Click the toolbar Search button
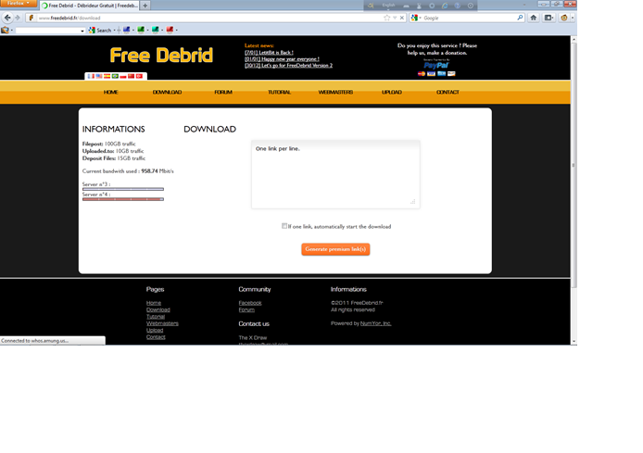The height and width of the screenshot is (453, 643). (100, 30)
